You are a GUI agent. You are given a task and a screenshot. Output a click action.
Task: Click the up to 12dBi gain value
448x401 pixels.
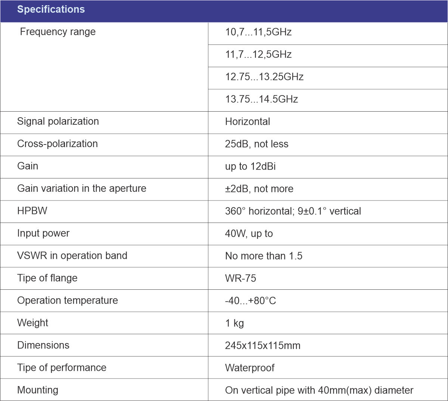250,167
